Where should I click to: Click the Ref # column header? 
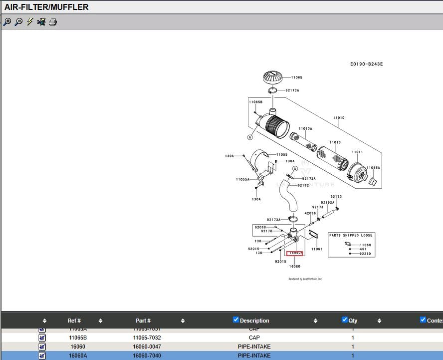coord(74,321)
